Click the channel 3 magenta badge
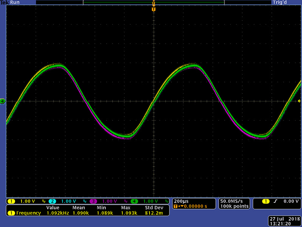 click(x=94, y=201)
